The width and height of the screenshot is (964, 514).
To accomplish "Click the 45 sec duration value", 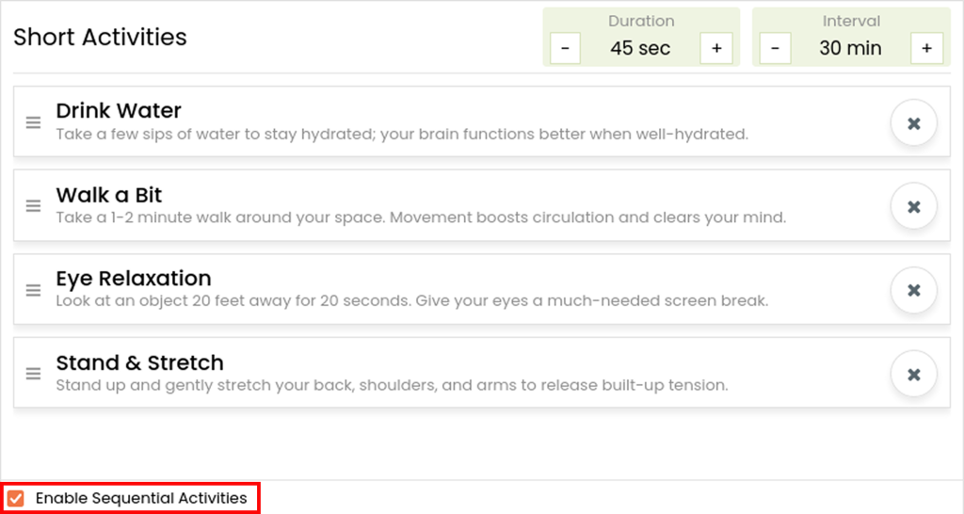I will click(x=640, y=48).
